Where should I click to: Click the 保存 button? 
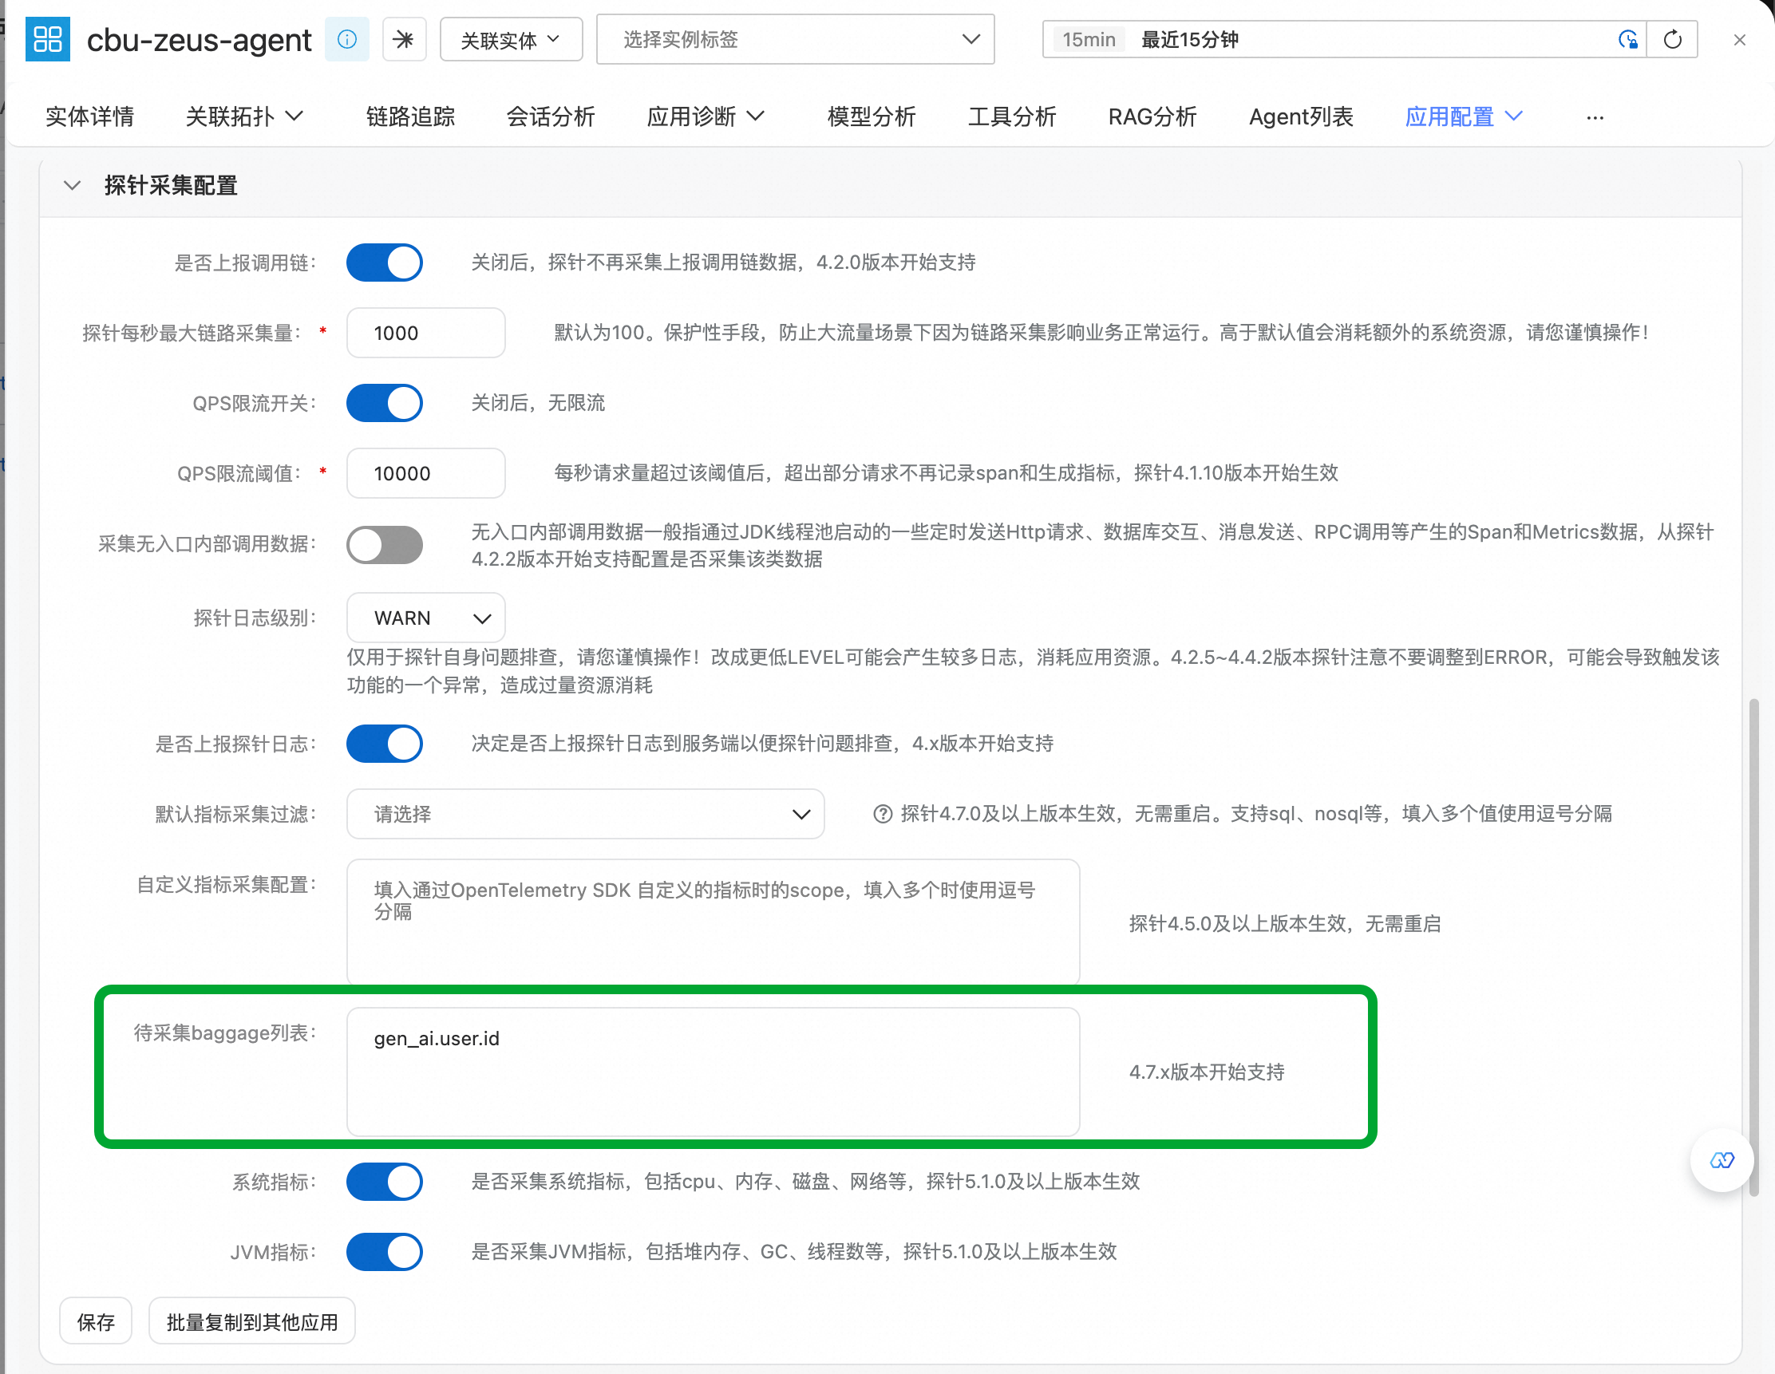(x=96, y=1322)
